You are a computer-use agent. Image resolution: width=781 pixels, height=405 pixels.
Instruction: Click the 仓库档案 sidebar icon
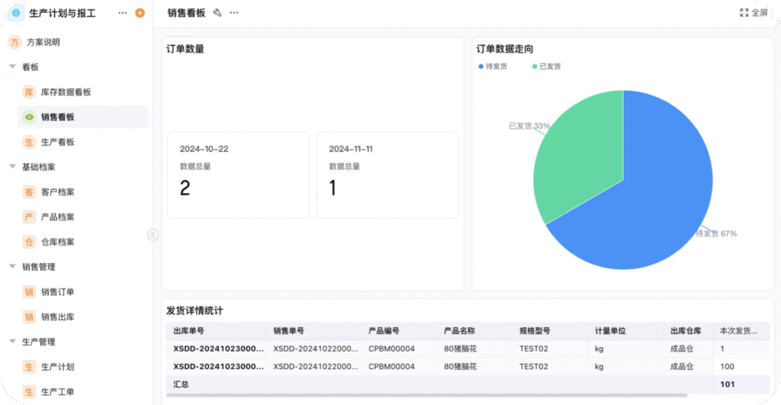point(29,242)
